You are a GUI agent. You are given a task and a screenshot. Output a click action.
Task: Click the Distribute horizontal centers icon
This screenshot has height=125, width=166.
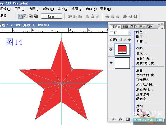click(x=130, y=16)
